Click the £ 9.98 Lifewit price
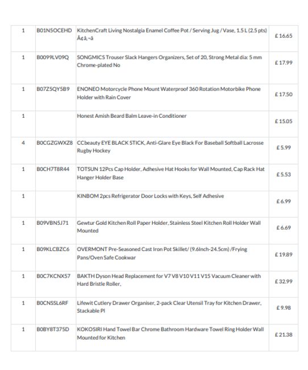Viewport: 308px width, 370px height. click(x=284, y=308)
